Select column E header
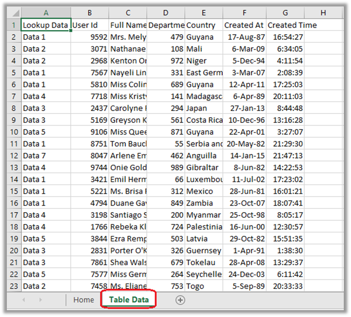 click(x=204, y=13)
